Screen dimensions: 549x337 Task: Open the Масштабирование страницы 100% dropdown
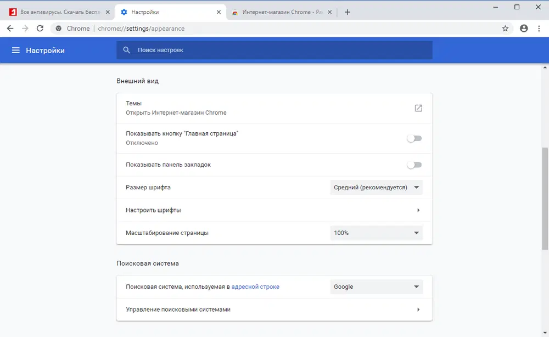pyautogui.click(x=376, y=233)
